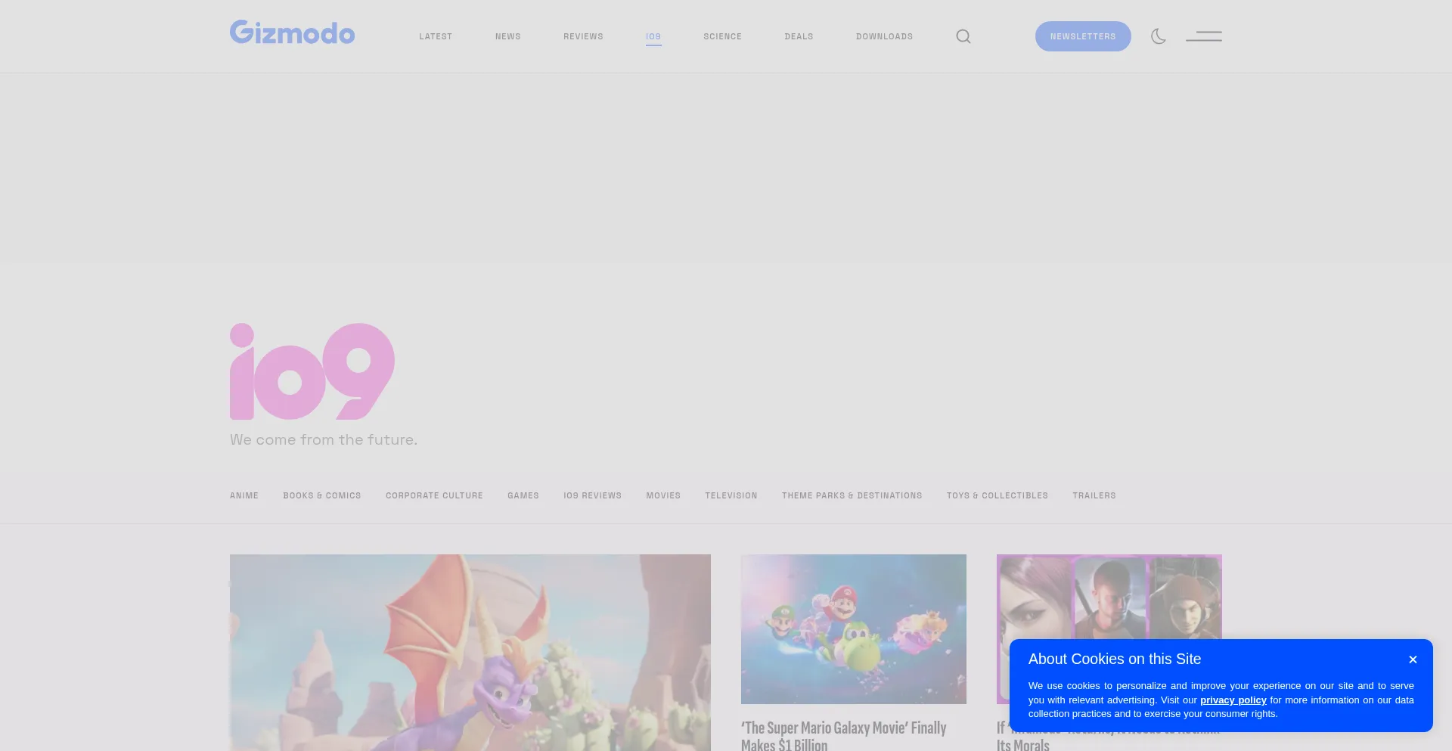
Task: Open Books & Comics category
Action: pos(322,495)
